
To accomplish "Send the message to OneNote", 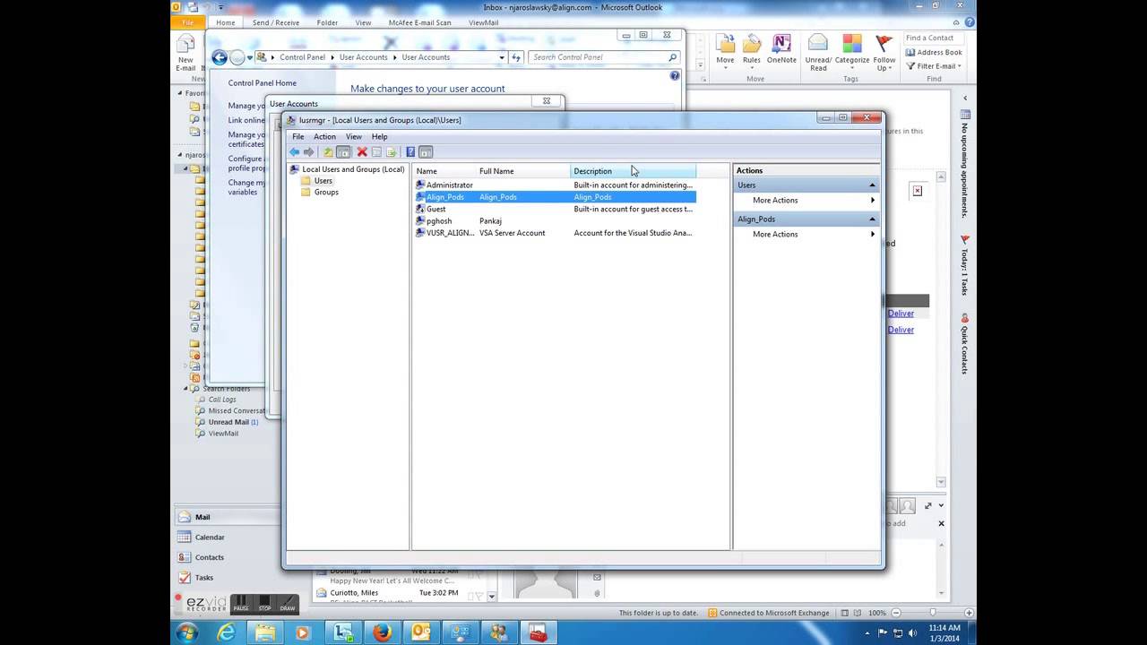I will coord(781,51).
